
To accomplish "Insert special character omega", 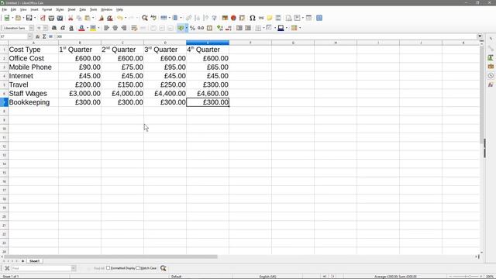I will 252,18.
